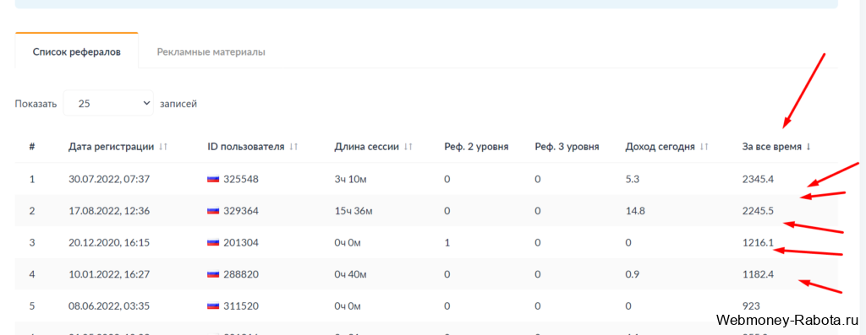Select user ID 325548
The height and width of the screenshot is (335, 866).
click(x=241, y=179)
